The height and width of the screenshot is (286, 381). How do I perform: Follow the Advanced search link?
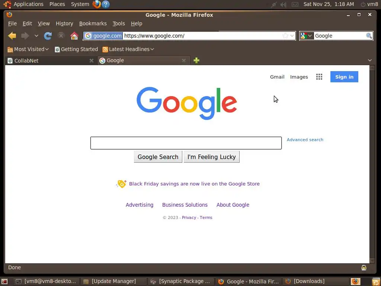click(305, 140)
